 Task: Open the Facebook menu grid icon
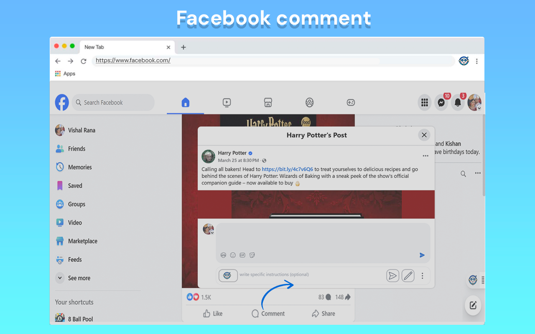[x=425, y=102]
